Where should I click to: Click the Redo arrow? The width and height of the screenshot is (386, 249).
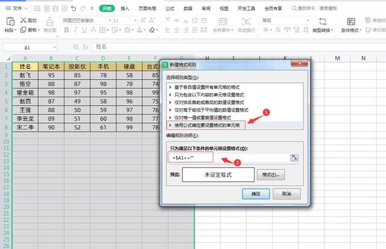click(x=83, y=8)
